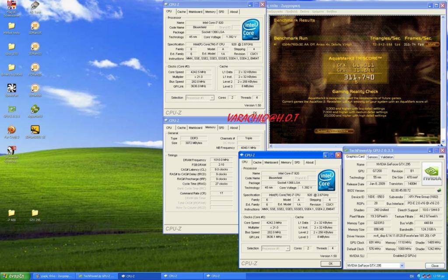
Task: Click the NB Frequency value 4040.1 MHz
Action: click(249, 148)
